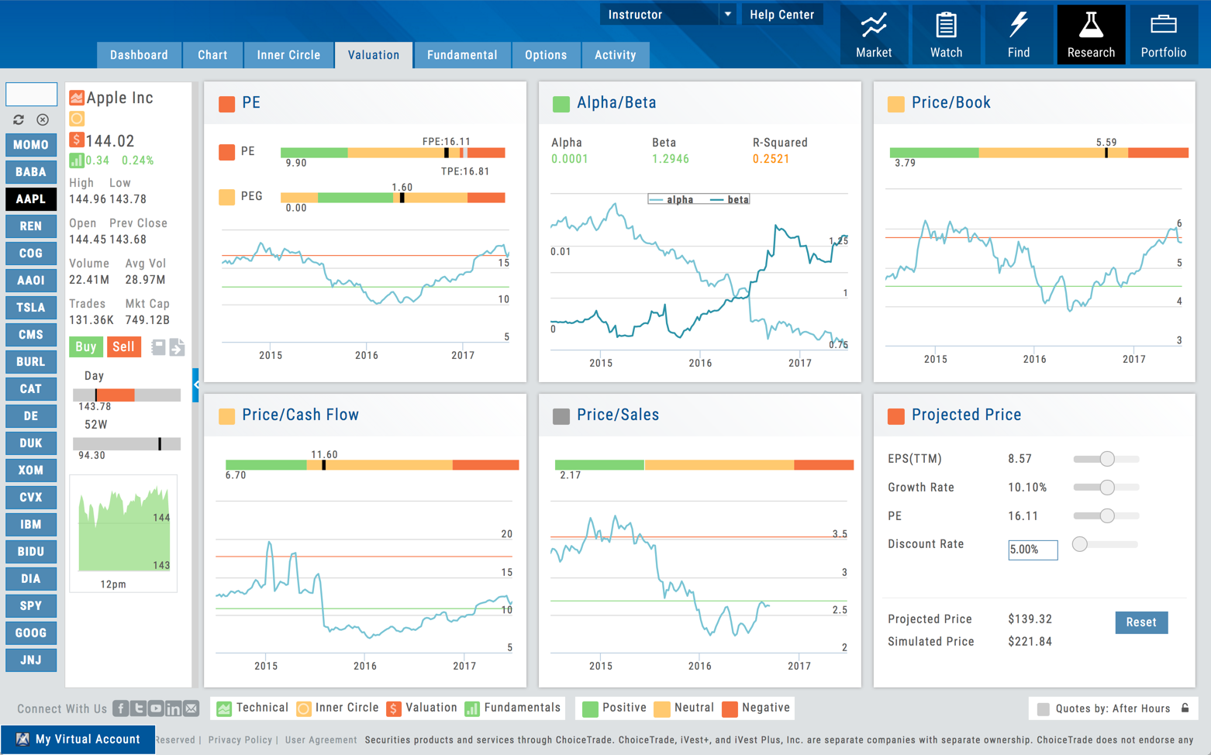Switch to the Inner Circle tab

(288, 55)
